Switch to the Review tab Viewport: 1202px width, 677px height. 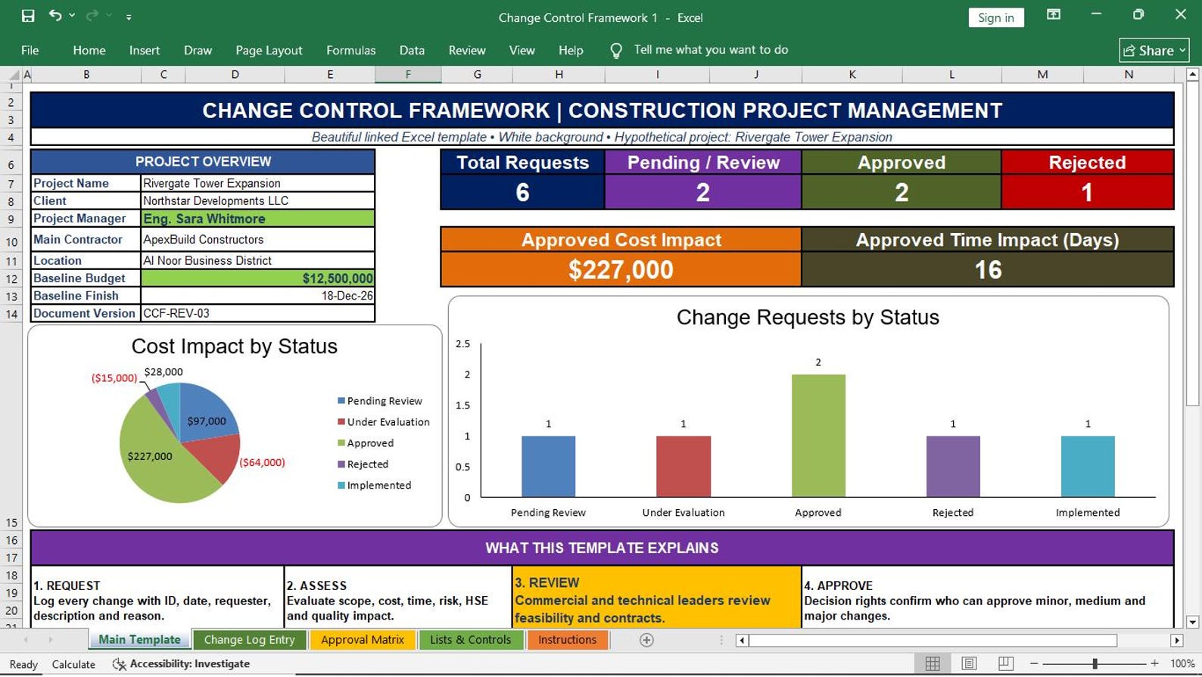coord(467,50)
